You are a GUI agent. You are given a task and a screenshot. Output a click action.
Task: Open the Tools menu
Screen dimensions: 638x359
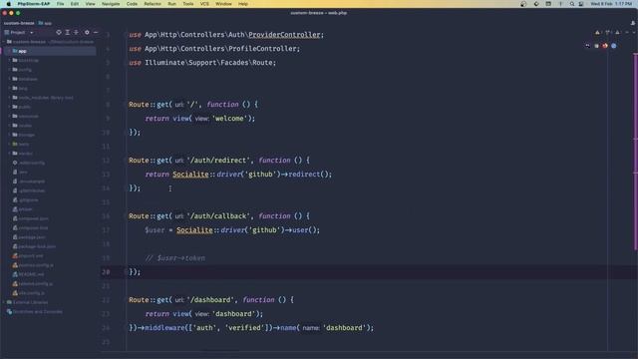point(188,4)
